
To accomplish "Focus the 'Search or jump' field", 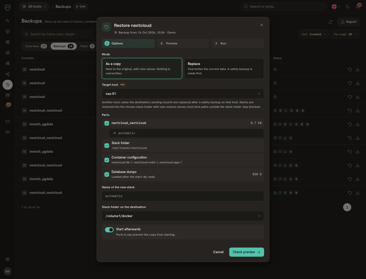I will (x=284, y=7).
